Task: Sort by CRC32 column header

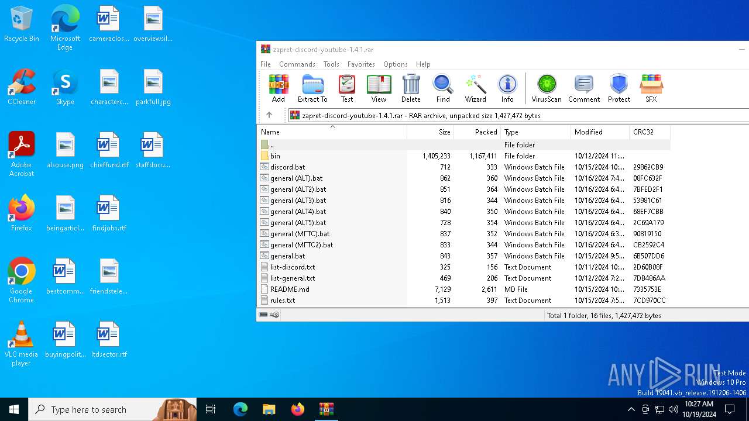Action: coord(650,132)
